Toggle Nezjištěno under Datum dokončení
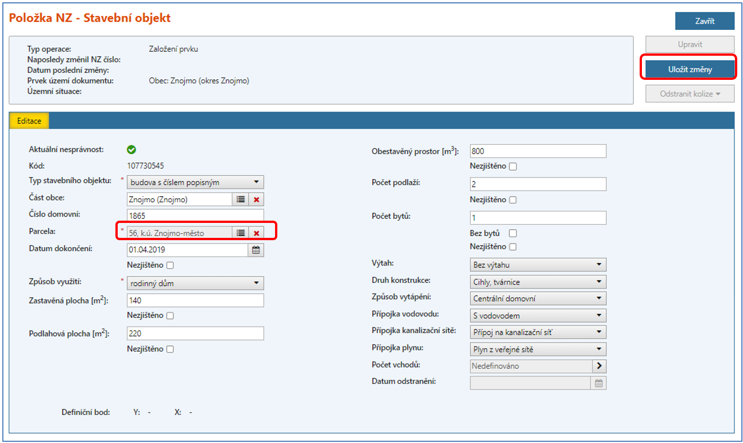743x443 pixels. (169, 265)
